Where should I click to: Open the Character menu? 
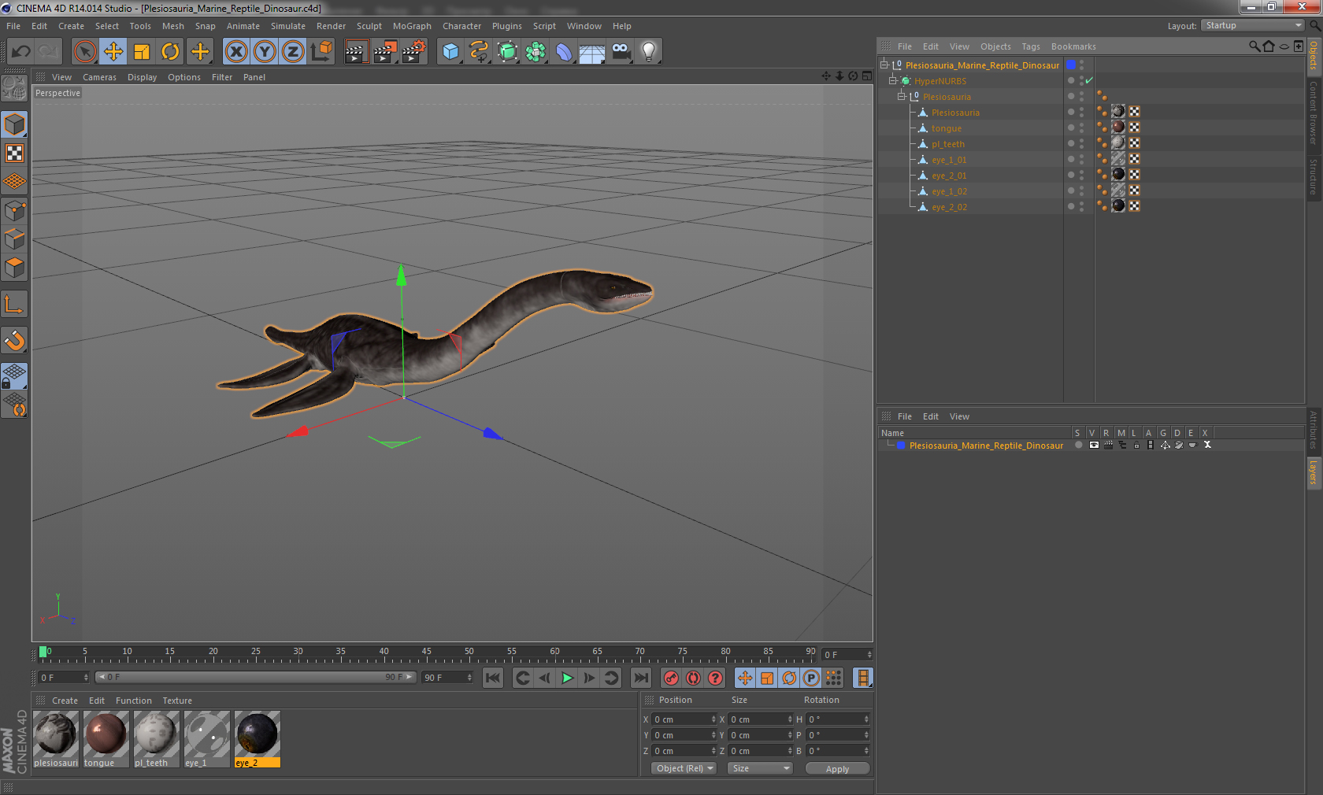pos(461,26)
